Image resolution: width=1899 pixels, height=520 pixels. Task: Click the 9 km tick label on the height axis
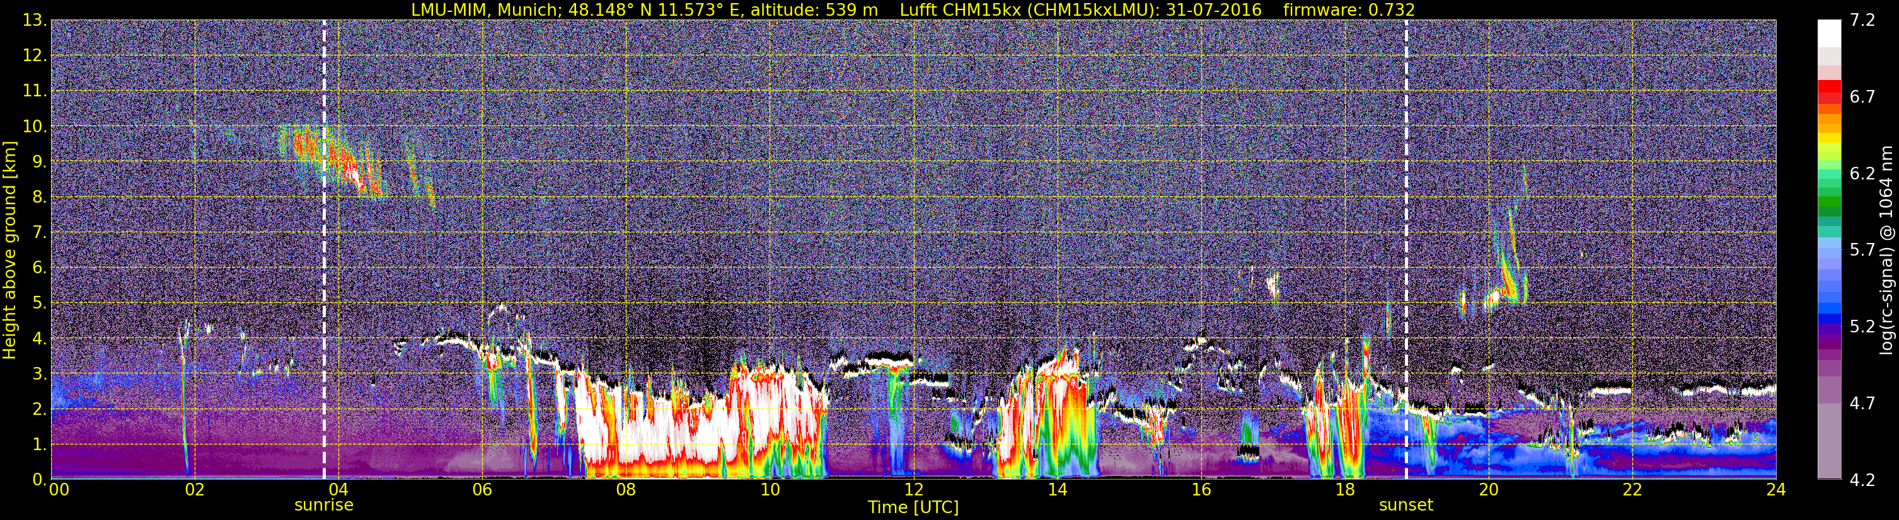pyautogui.click(x=39, y=162)
